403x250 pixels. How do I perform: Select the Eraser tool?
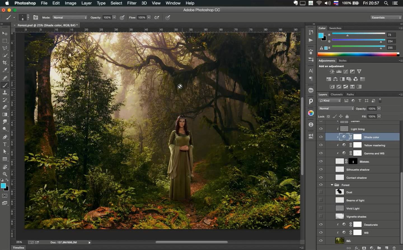pos(5,107)
